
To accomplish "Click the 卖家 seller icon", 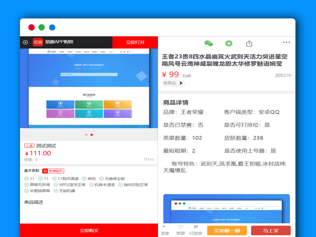I will click(165, 230).
